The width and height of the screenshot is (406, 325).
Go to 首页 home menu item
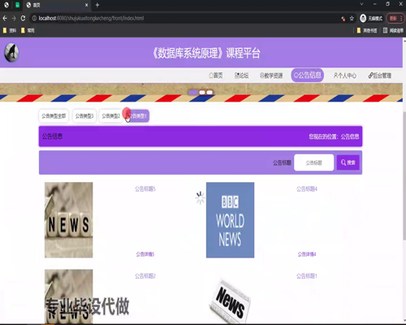216,76
